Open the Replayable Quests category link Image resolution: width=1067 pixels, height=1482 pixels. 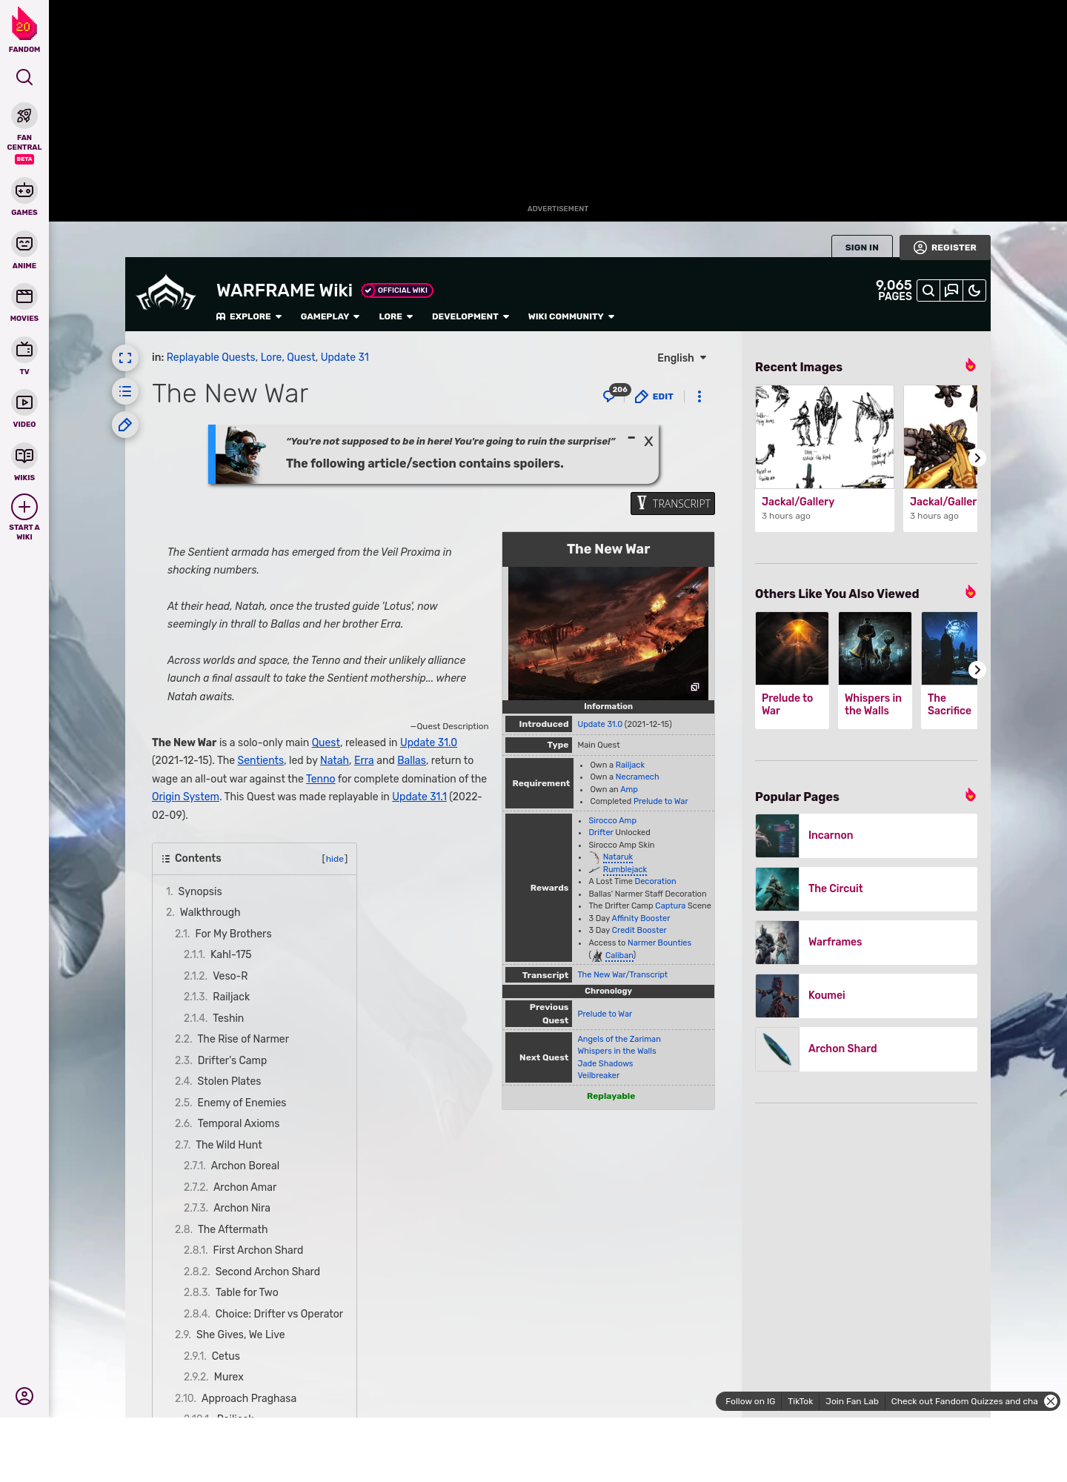(x=210, y=357)
